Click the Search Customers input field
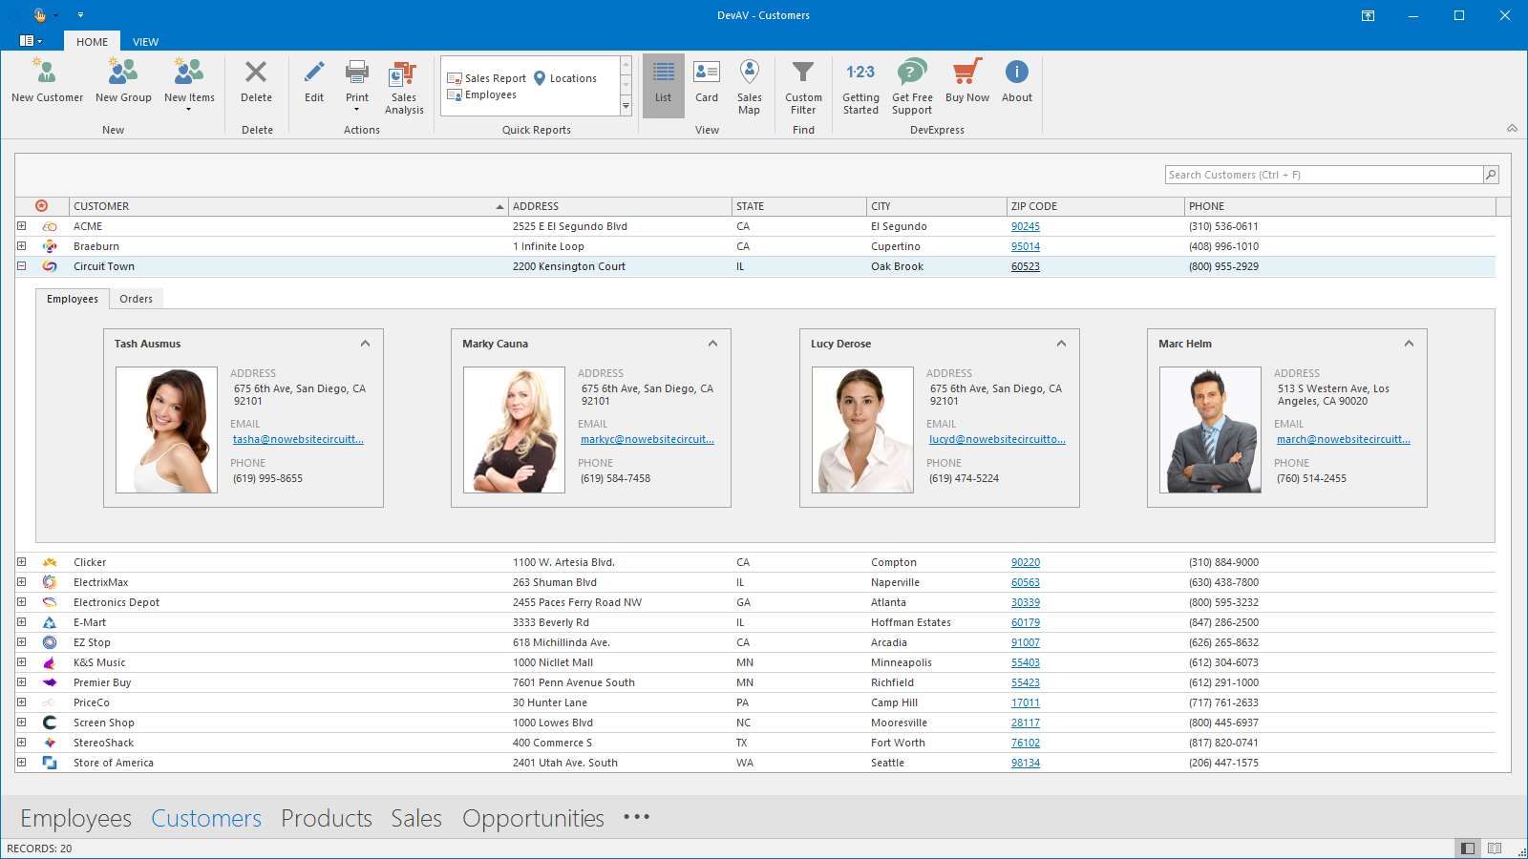This screenshot has width=1528, height=859. pos(1324,175)
